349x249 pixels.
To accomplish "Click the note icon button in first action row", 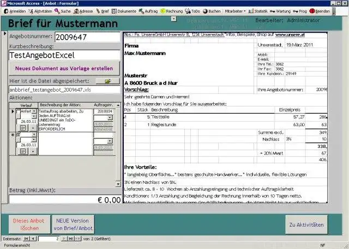I will tap(23, 128).
